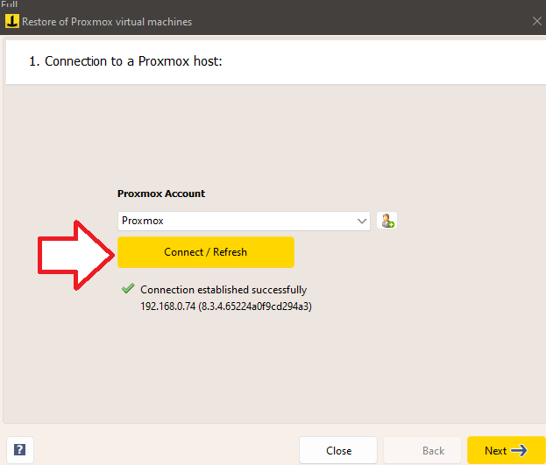
Task: Proceed using the Next button
Action: pyautogui.click(x=506, y=451)
